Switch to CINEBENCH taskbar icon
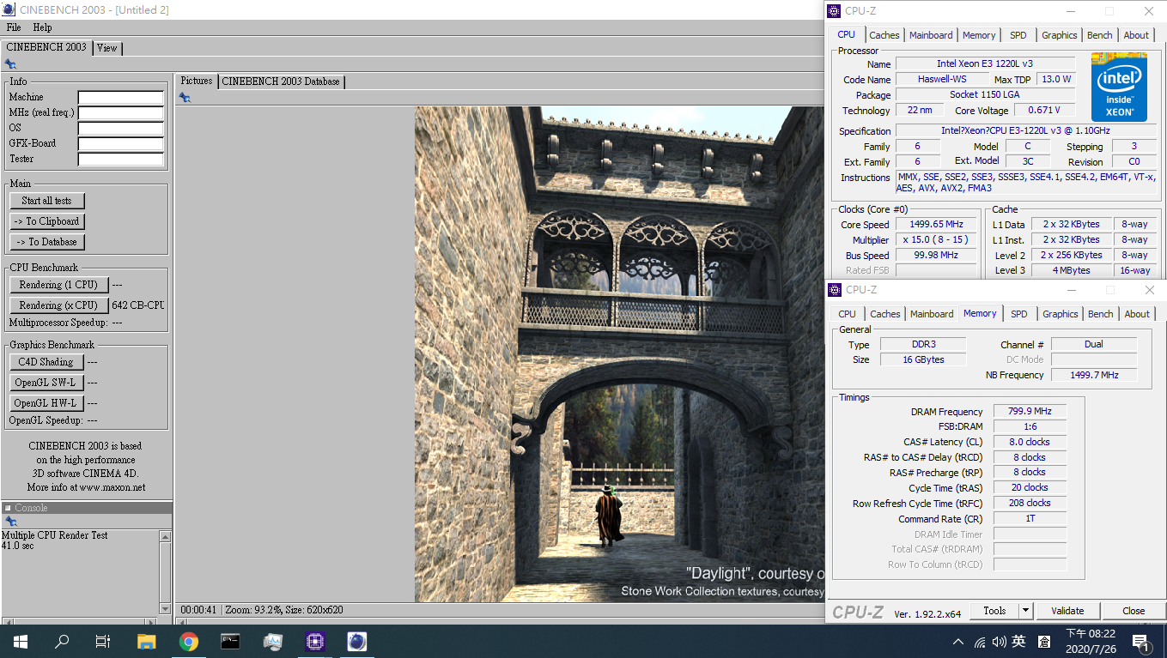The width and height of the screenshot is (1167, 658). (356, 641)
